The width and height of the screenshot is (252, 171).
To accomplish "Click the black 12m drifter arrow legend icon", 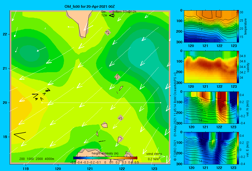I will click(x=112, y=15).
